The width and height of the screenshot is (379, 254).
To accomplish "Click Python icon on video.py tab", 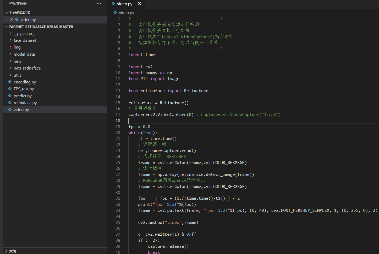I will coord(113,4).
